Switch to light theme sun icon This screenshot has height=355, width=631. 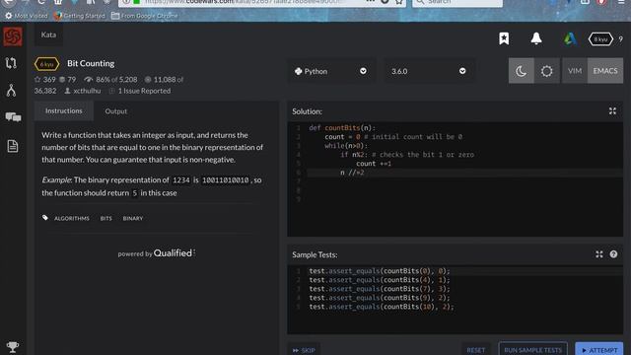coord(546,71)
